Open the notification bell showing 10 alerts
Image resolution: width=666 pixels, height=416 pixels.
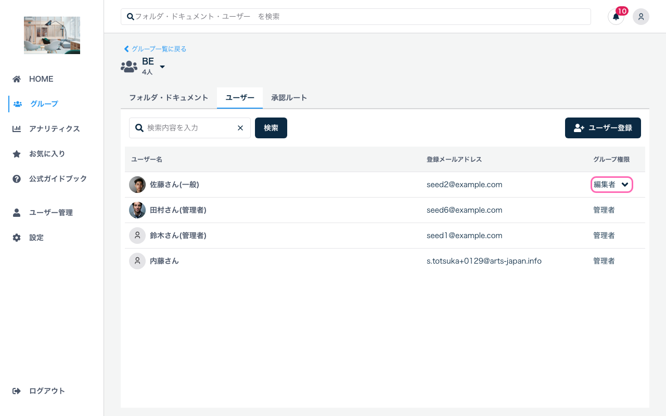pos(616,17)
